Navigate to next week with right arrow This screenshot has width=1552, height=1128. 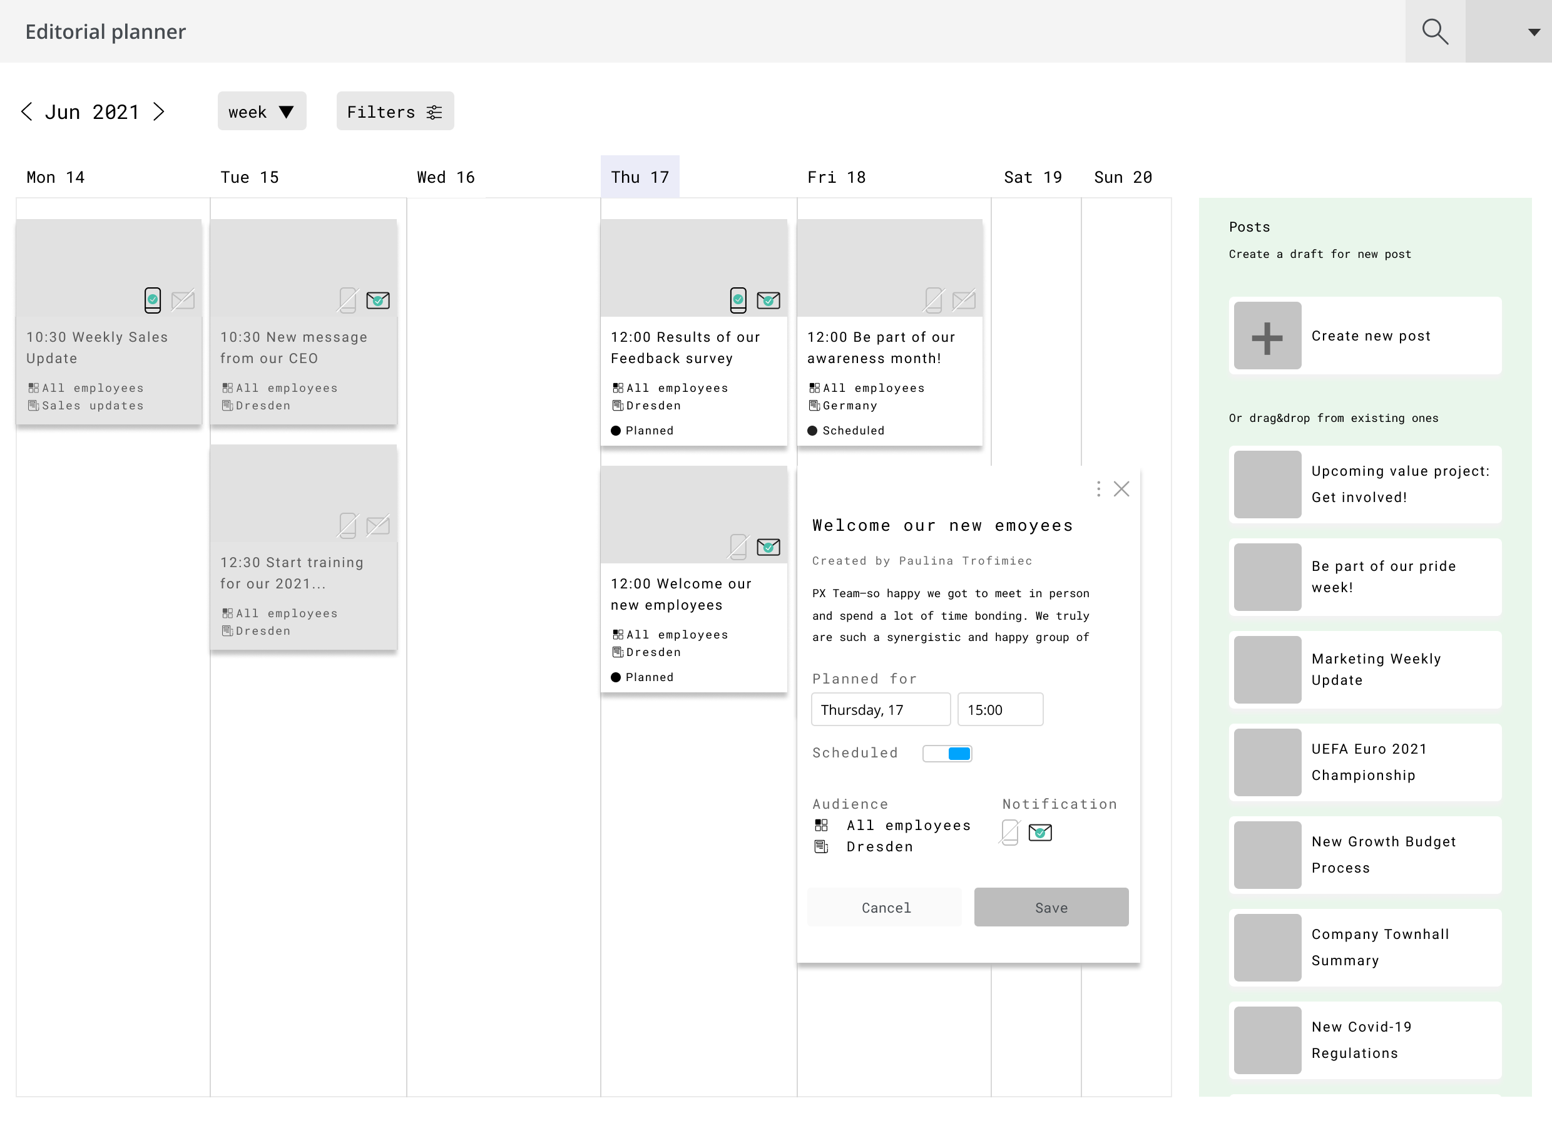[x=160, y=111]
